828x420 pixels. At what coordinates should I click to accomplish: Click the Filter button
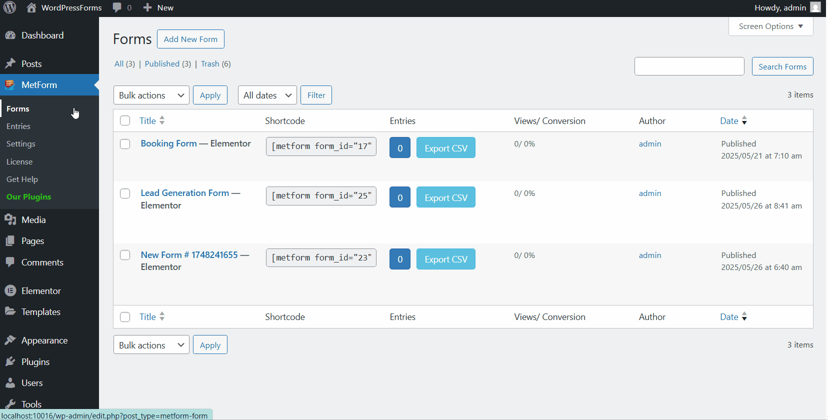[x=316, y=95]
